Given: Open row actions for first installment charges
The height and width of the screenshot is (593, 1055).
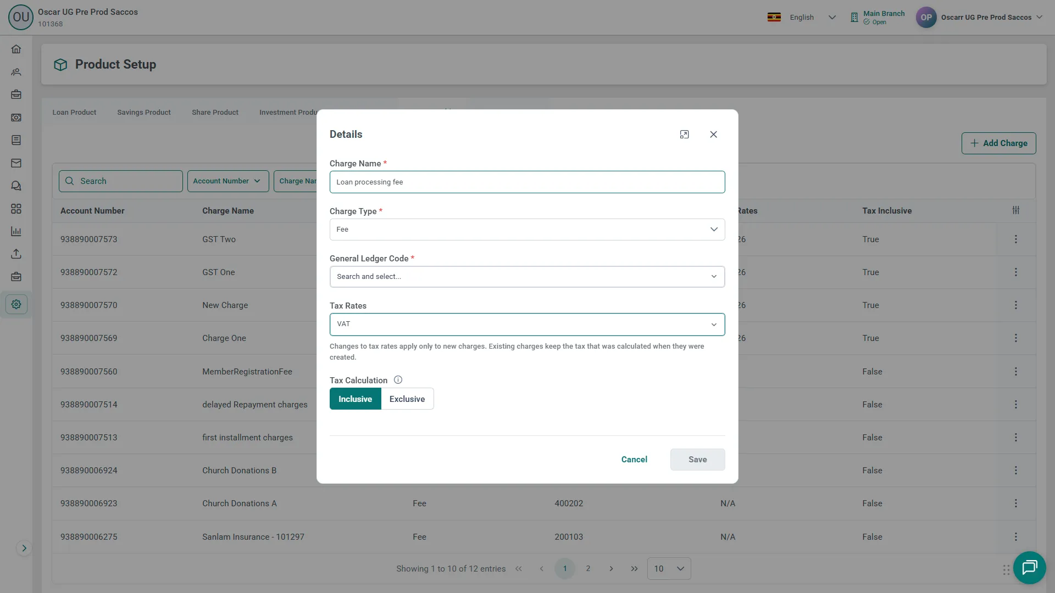Looking at the screenshot, I should coord(1015,438).
